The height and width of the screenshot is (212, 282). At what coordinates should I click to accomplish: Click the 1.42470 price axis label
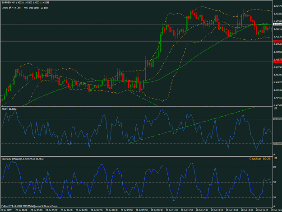click(x=278, y=6)
